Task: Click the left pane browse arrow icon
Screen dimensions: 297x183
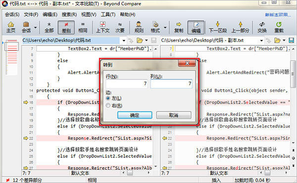Action: click(x=131, y=40)
